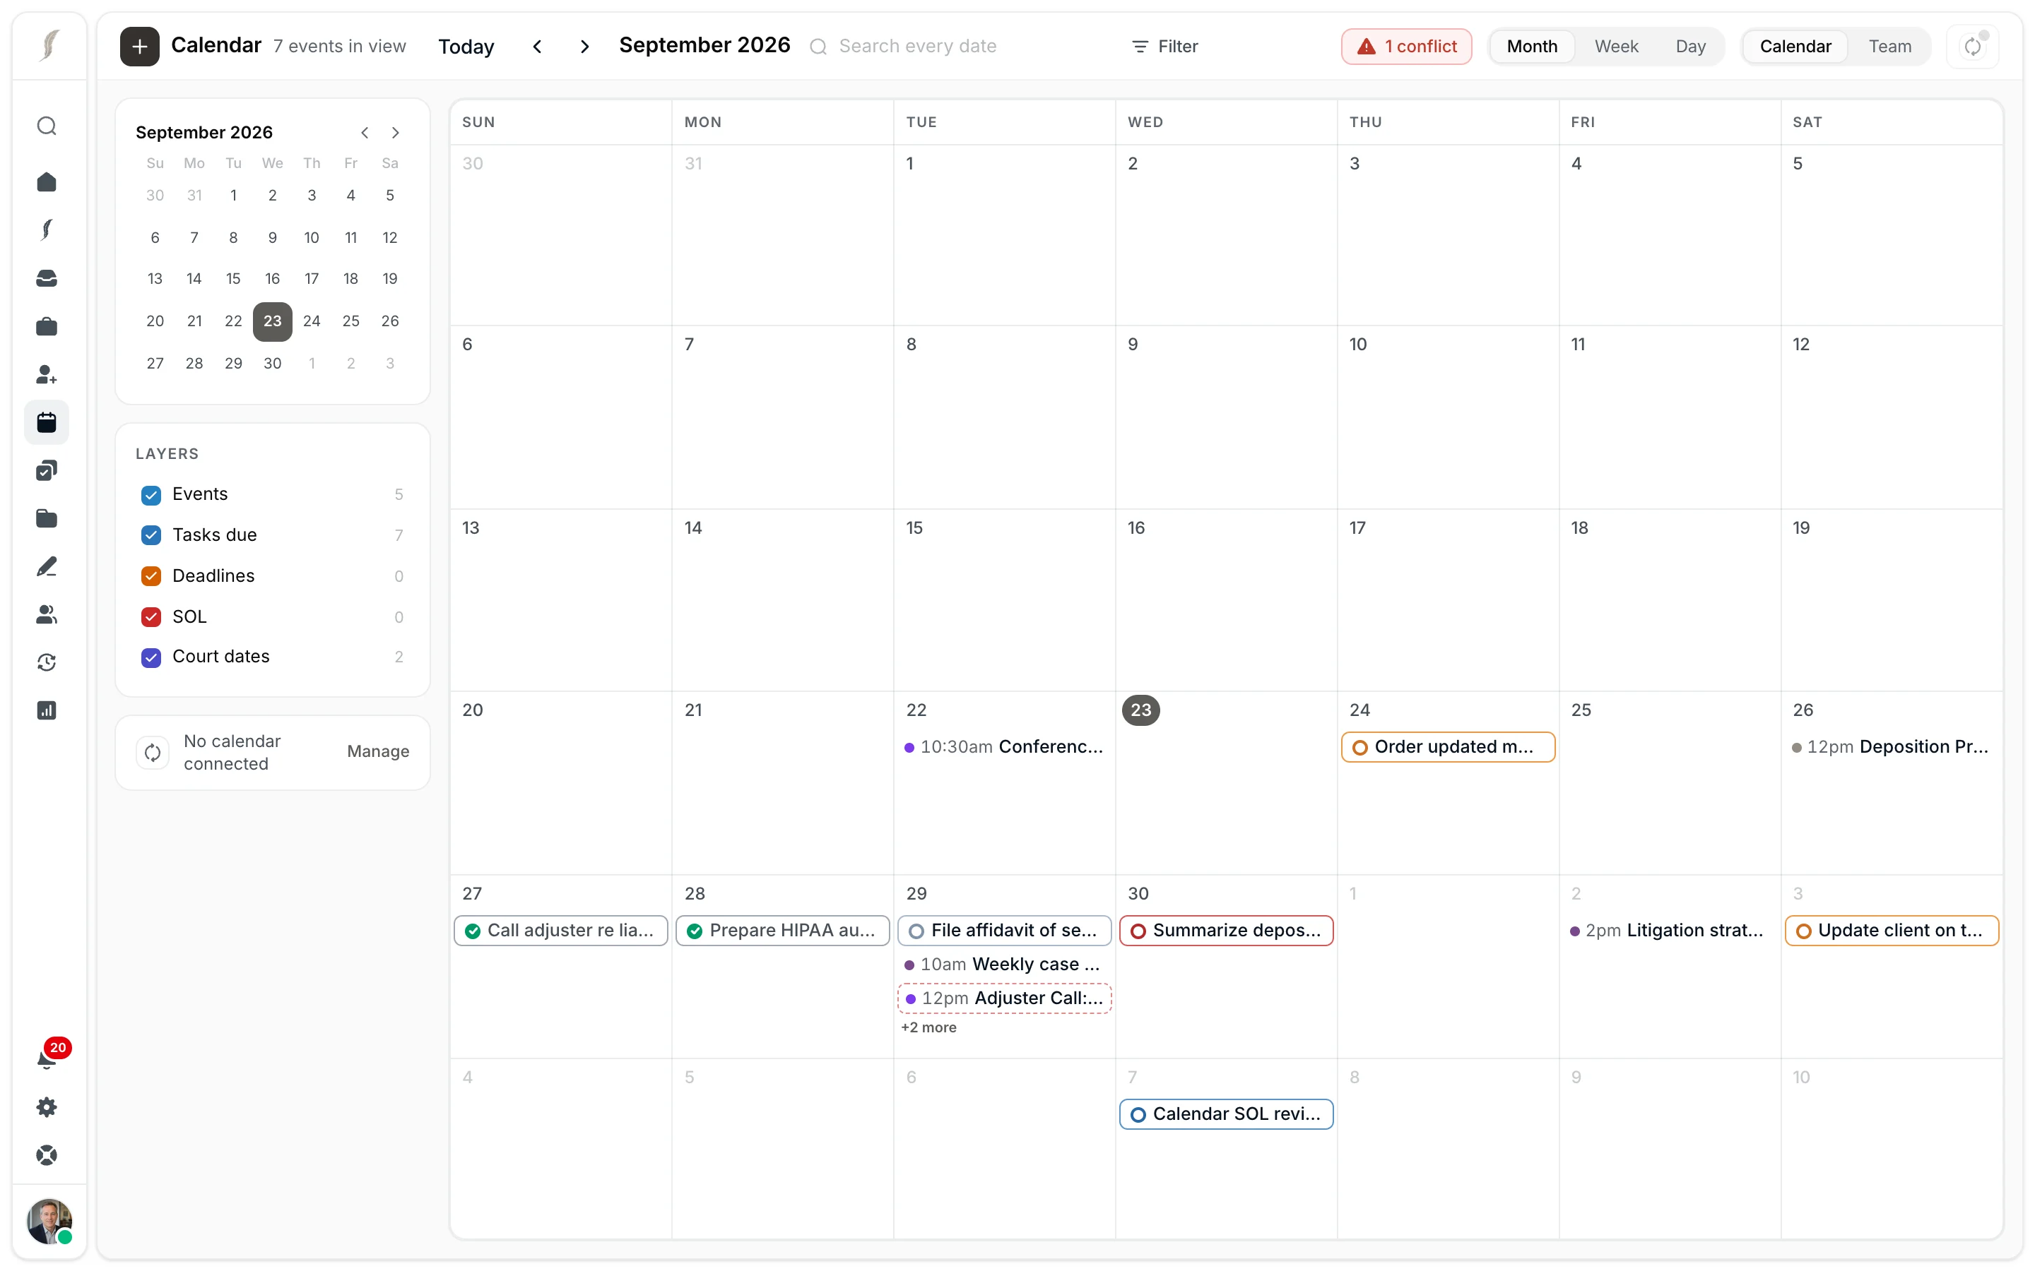This screenshot has width=2035, height=1271.
Task: Toggle the Court dates layer checkbox
Action: point(151,657)
